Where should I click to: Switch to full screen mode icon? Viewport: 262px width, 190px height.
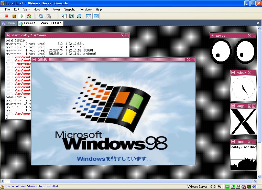[x=72, y=16]
